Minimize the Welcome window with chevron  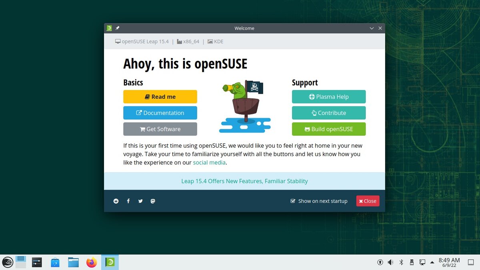(372, 28)
